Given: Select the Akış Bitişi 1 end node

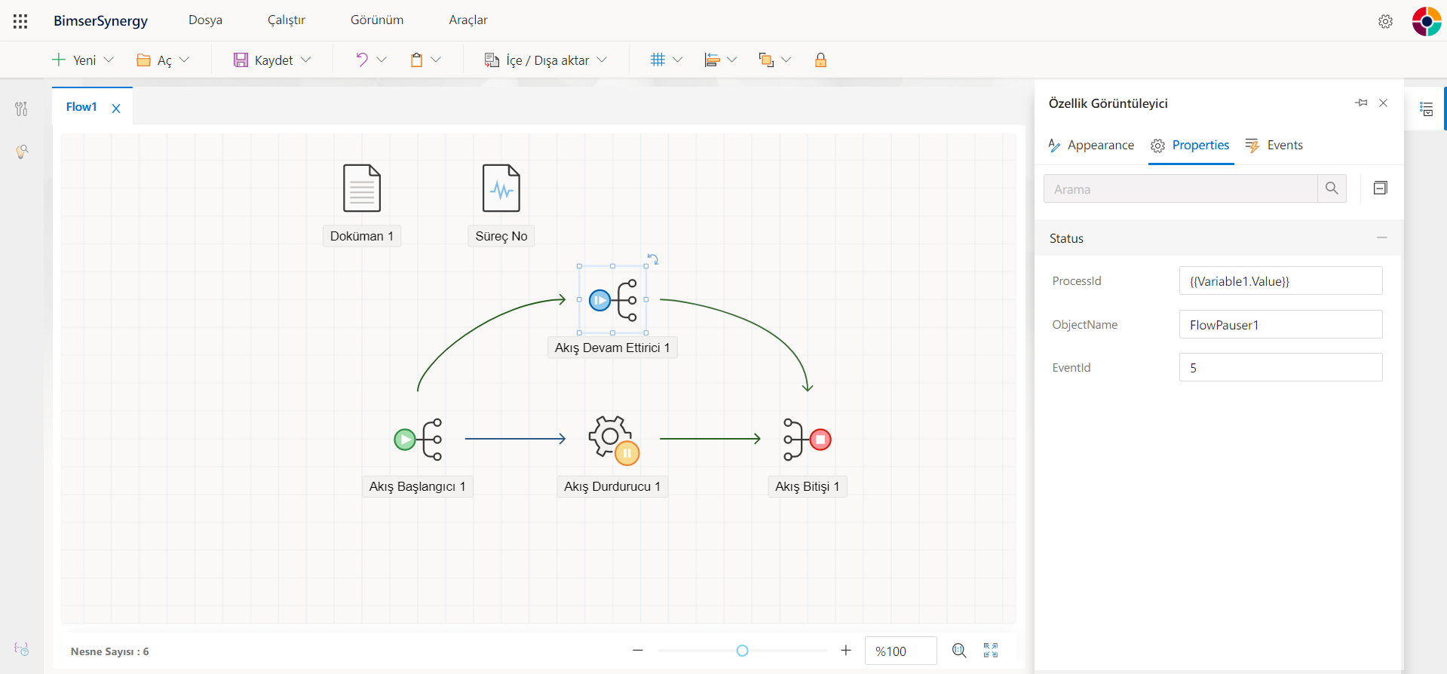Looking at the screenshot, I should [807, 440].
